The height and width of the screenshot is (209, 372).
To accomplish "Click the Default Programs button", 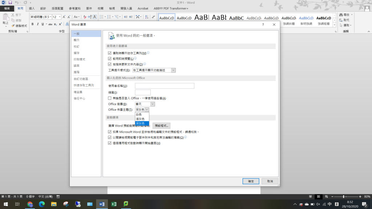I will pyautogui.click(x=162, y=126).
